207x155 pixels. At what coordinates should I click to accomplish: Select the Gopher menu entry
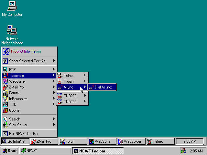click(x=29, y=110)
